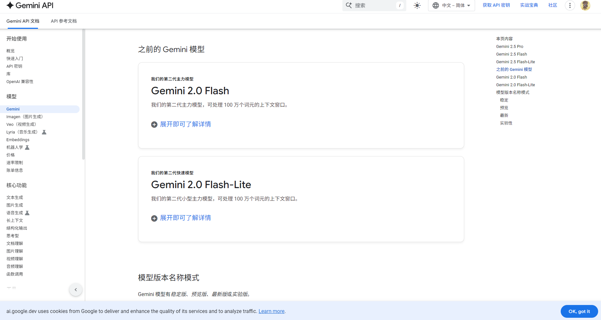Open the user profile avatar
This screenshot has height=320, width=601.
585,5
